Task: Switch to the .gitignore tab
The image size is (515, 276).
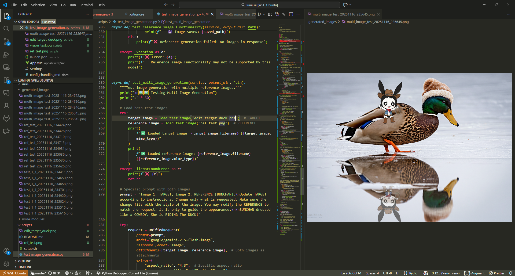Action: 137,14
